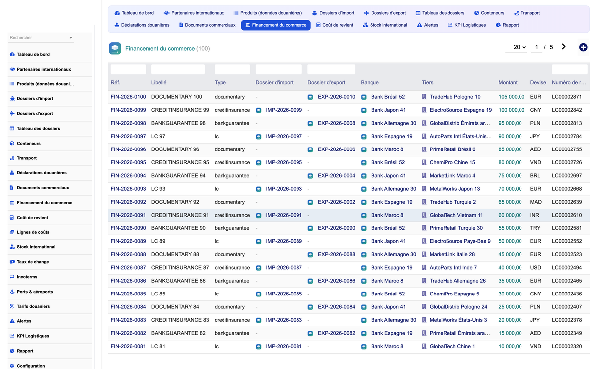Click Taux de change money icon in sidebar
This screenshot has height=369, width=596.
pyautogui.click(x=12, y=262)
